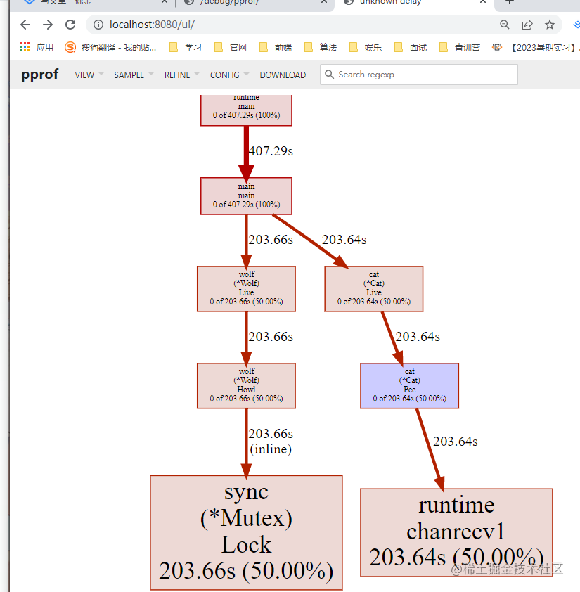Image resolution: width=580 pixels, height=592 pixels.
Task: Switch to the /debug/pprof/ tab
Action: point(255,3)
